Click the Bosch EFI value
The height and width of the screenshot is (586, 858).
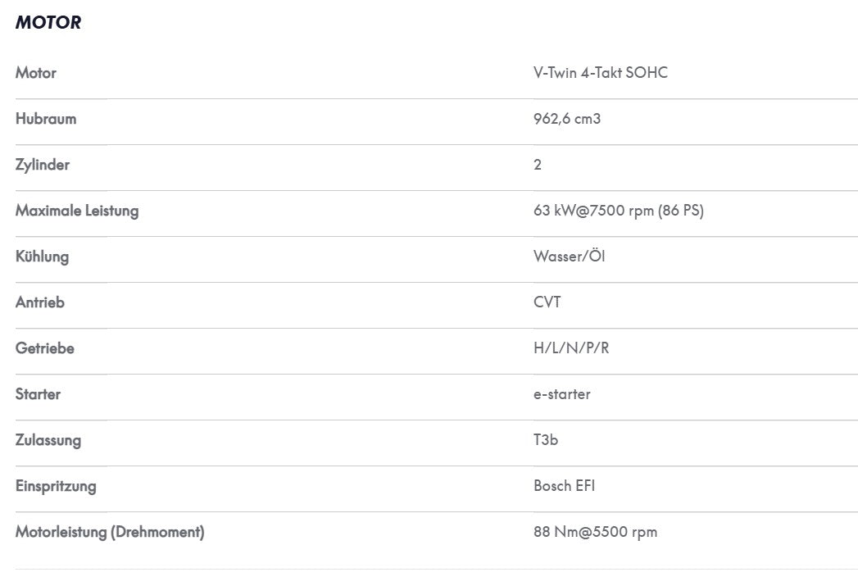[x=564, y=486]
